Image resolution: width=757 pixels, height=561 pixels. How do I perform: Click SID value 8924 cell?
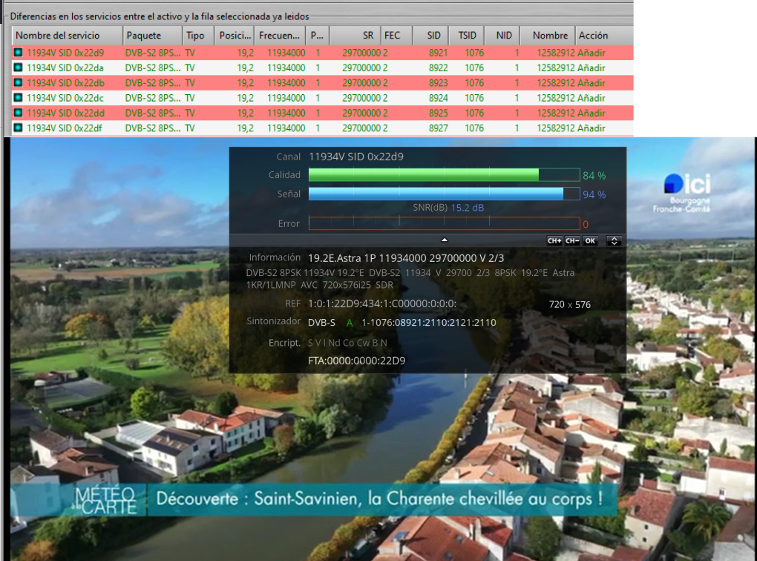pos(438,97)
